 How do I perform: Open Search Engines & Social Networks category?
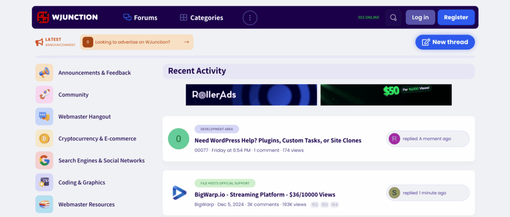click(102, 160)
